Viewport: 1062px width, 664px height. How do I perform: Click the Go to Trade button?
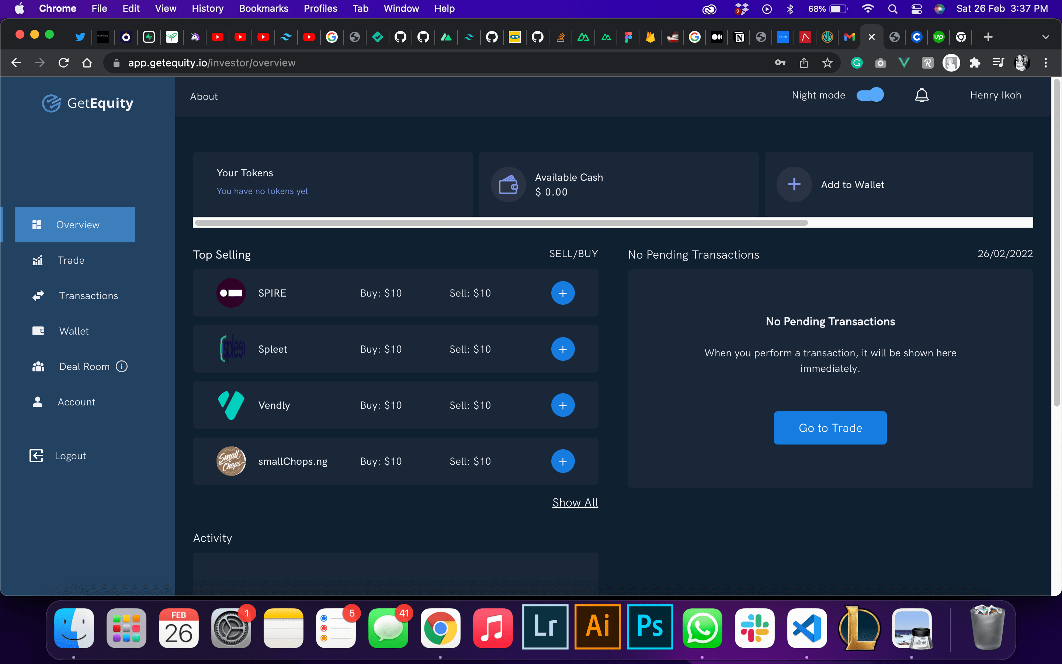click(x=830, y=428)
